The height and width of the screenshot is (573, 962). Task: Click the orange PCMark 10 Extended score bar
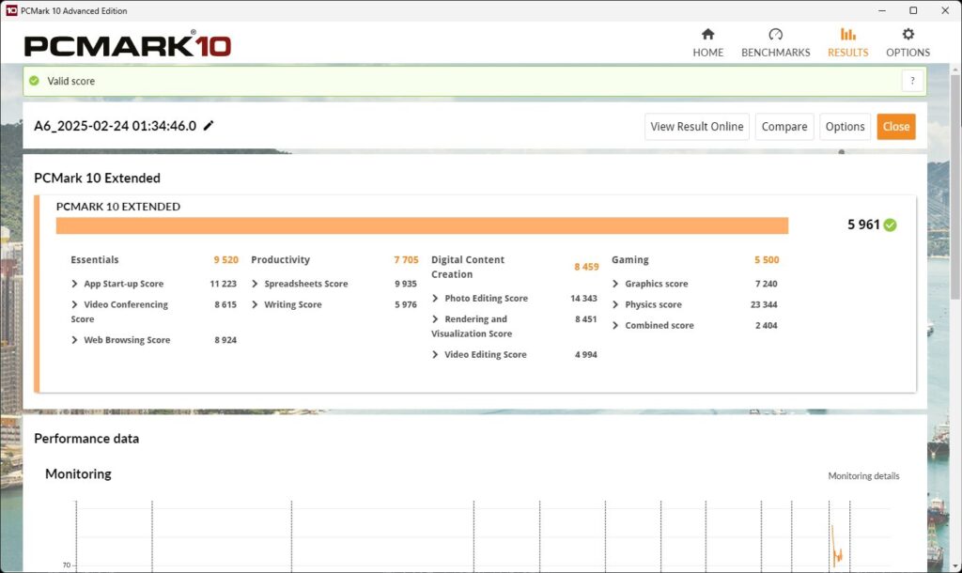tap(422, 225)
